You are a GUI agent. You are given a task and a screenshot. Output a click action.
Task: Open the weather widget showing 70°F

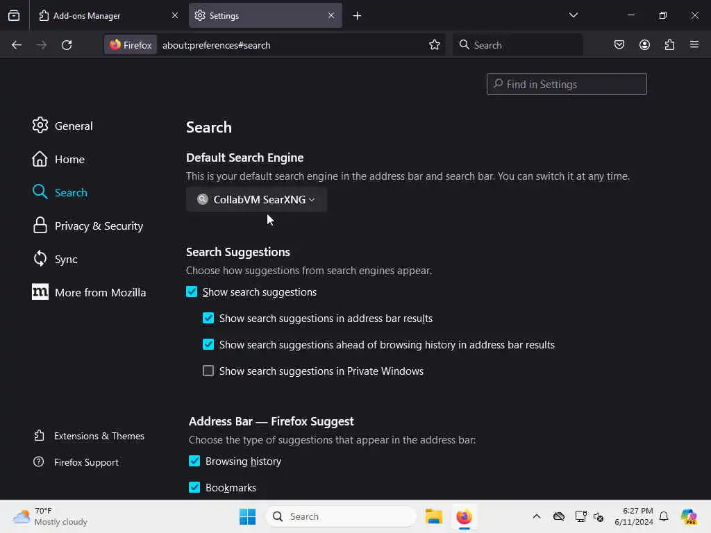[50, 516]
